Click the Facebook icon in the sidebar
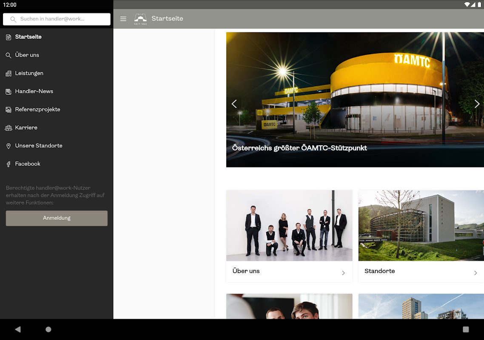The image size is (484, 340). [x=9, y=164]
